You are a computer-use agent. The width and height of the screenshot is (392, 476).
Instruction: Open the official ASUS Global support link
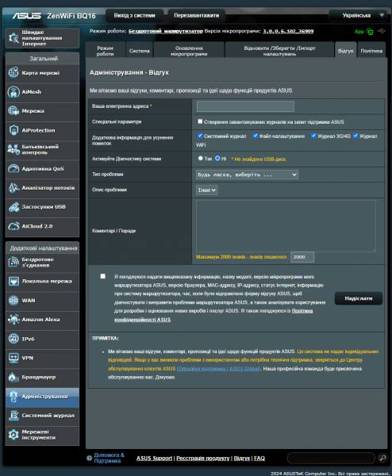tap(219, 369)
